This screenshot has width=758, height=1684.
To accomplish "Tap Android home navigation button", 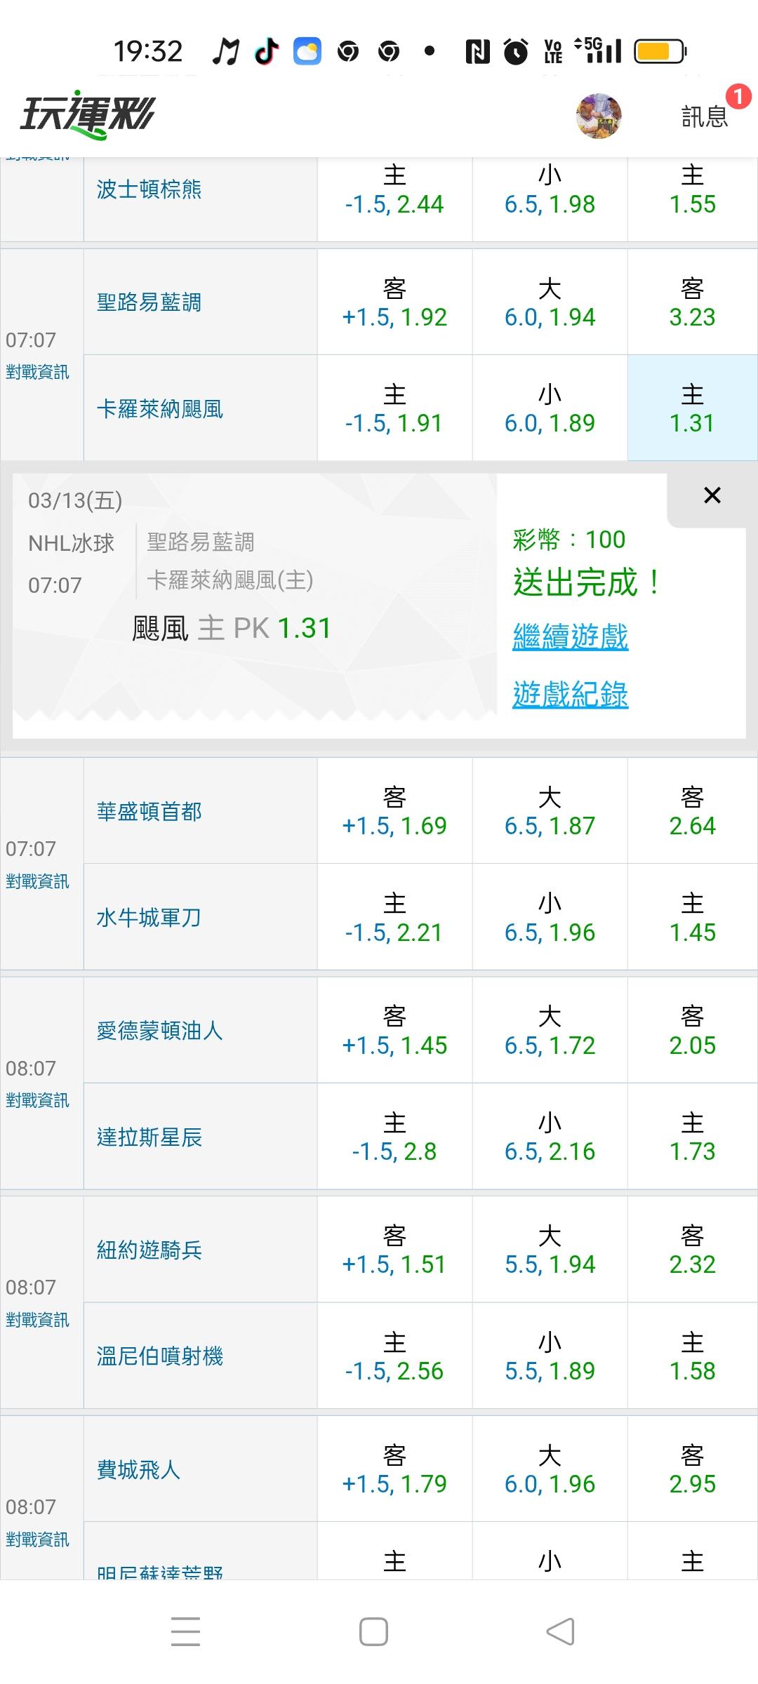I will (x=373, y=1631).
